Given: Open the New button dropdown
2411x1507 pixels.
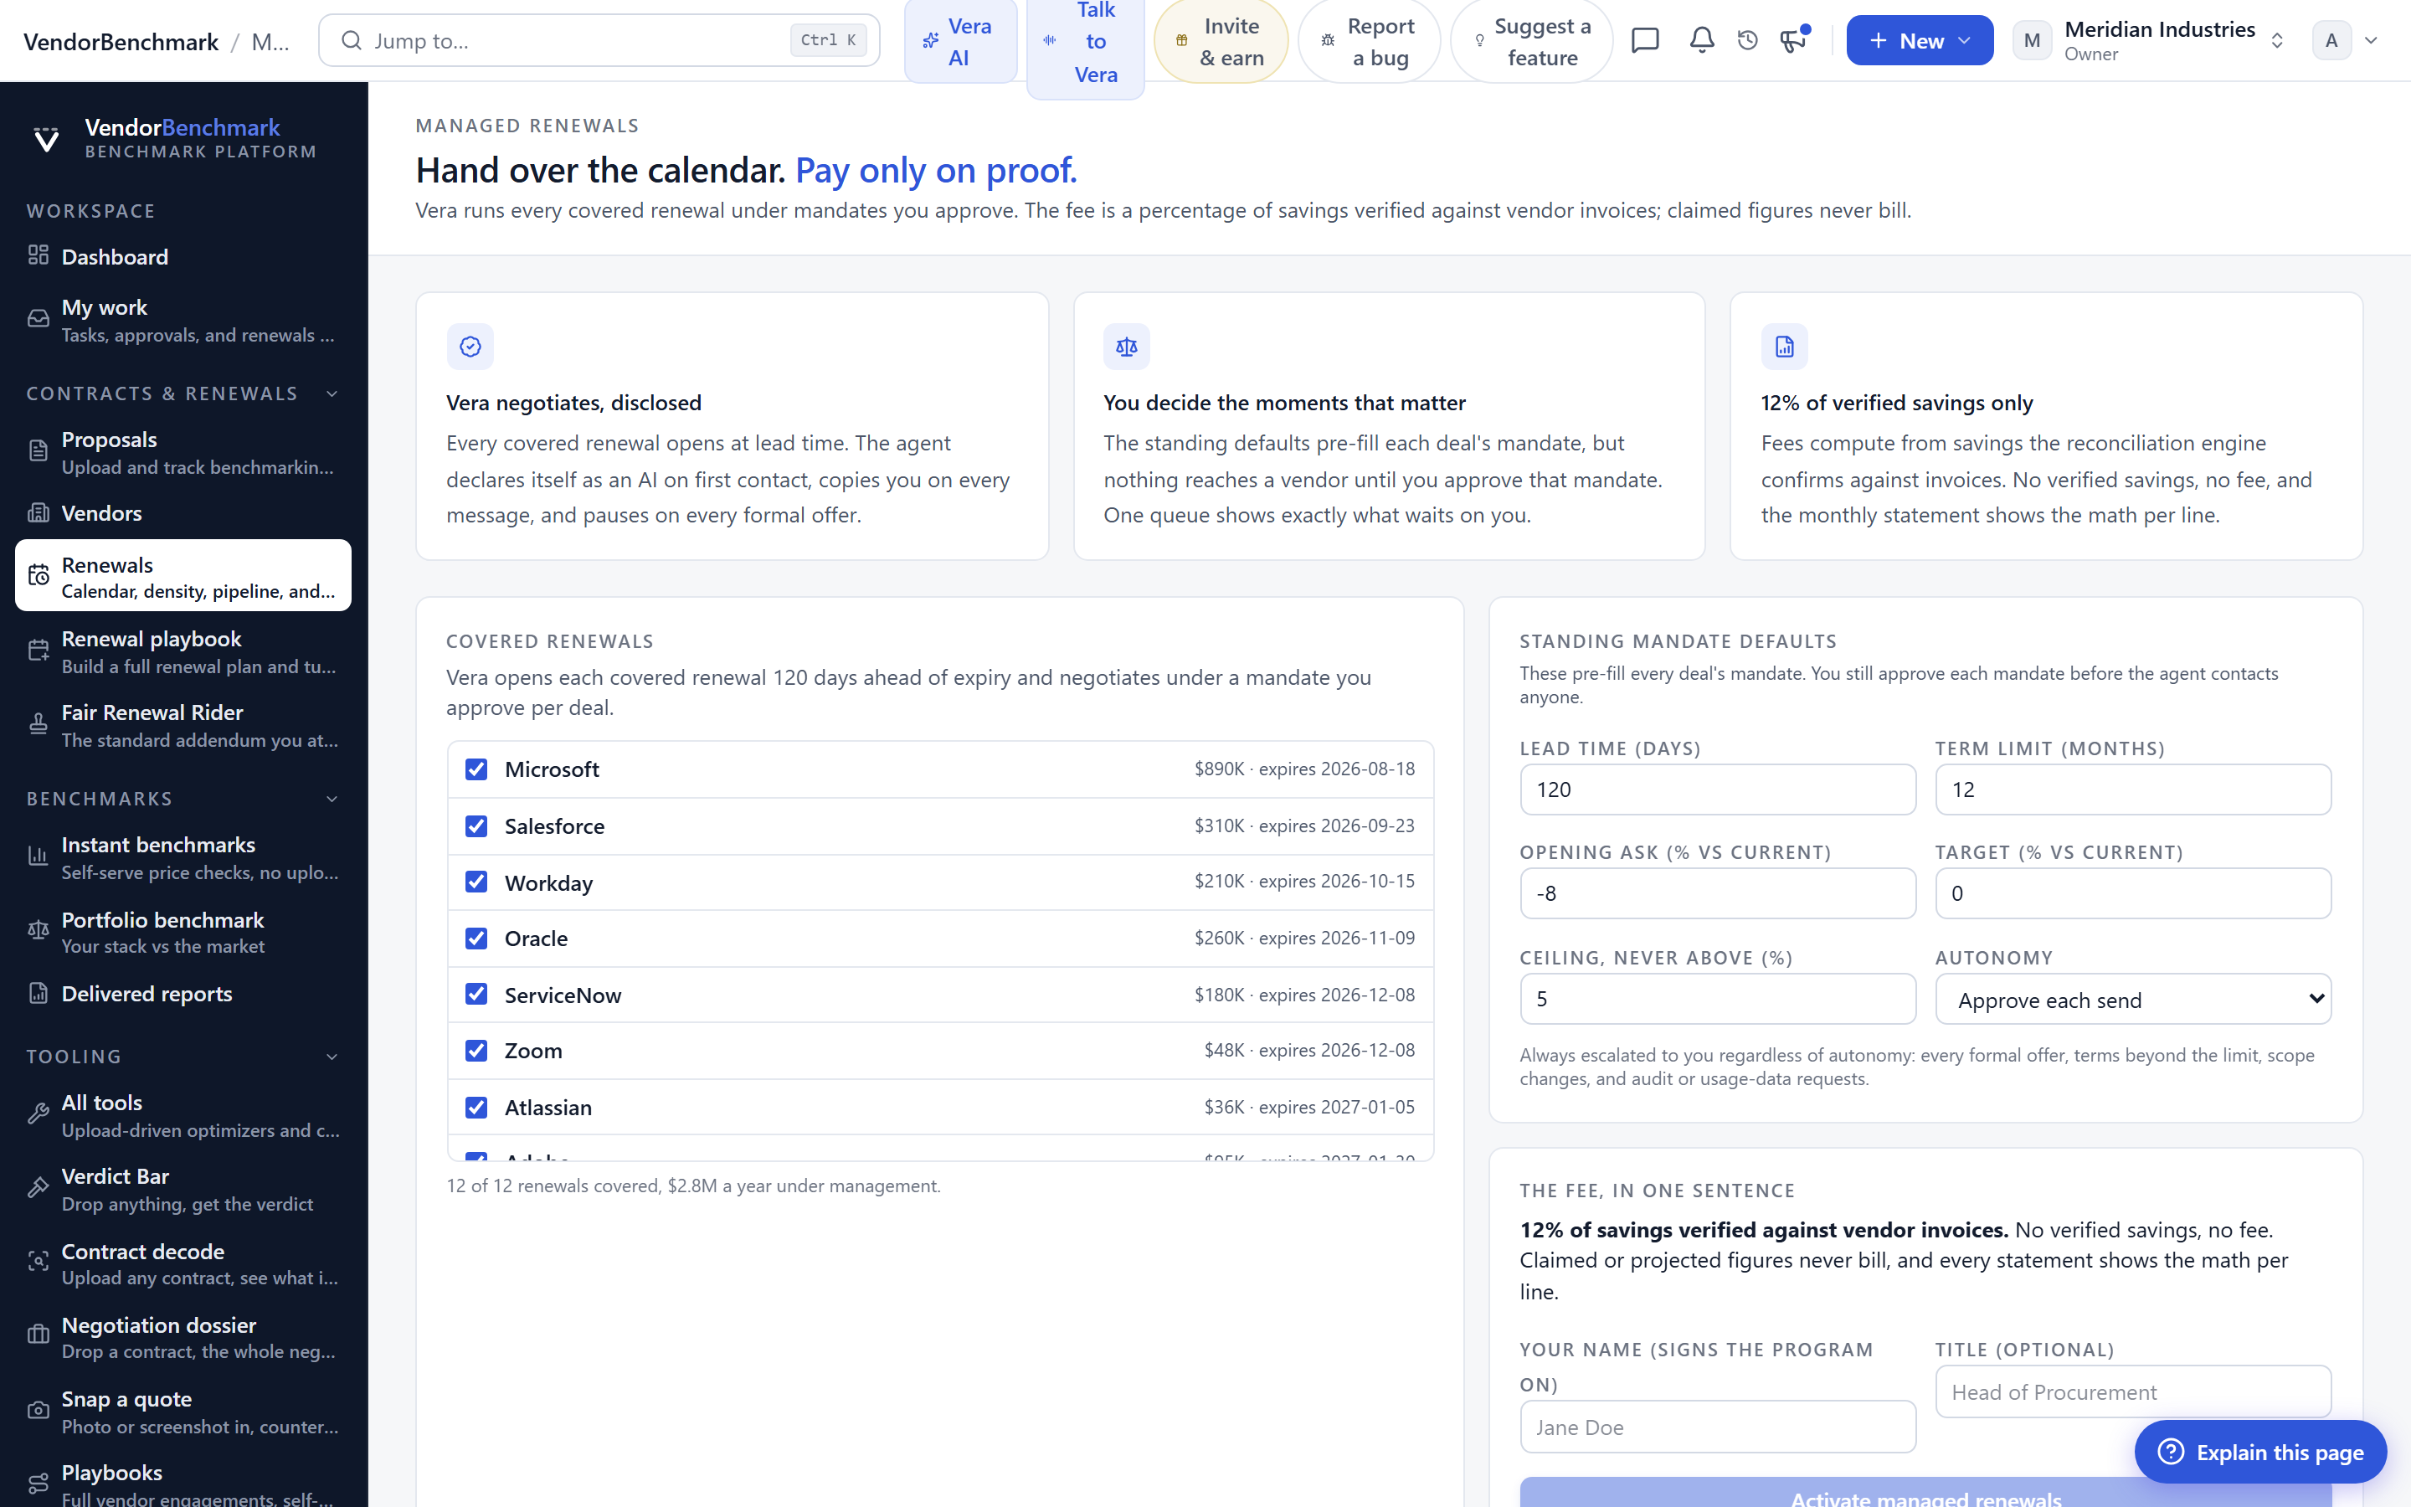Looking at the screenshot, I should coord(1920,41).
